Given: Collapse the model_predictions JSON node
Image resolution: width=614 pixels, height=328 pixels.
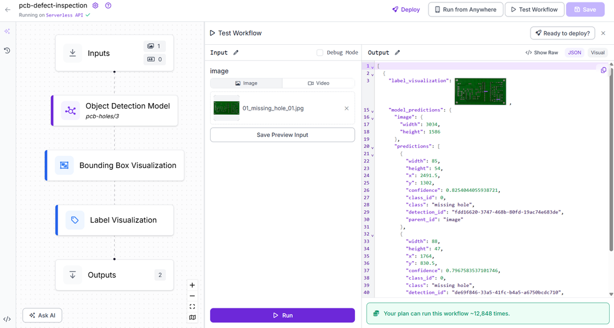Looking at the screenshot, I should pos(372,111).
